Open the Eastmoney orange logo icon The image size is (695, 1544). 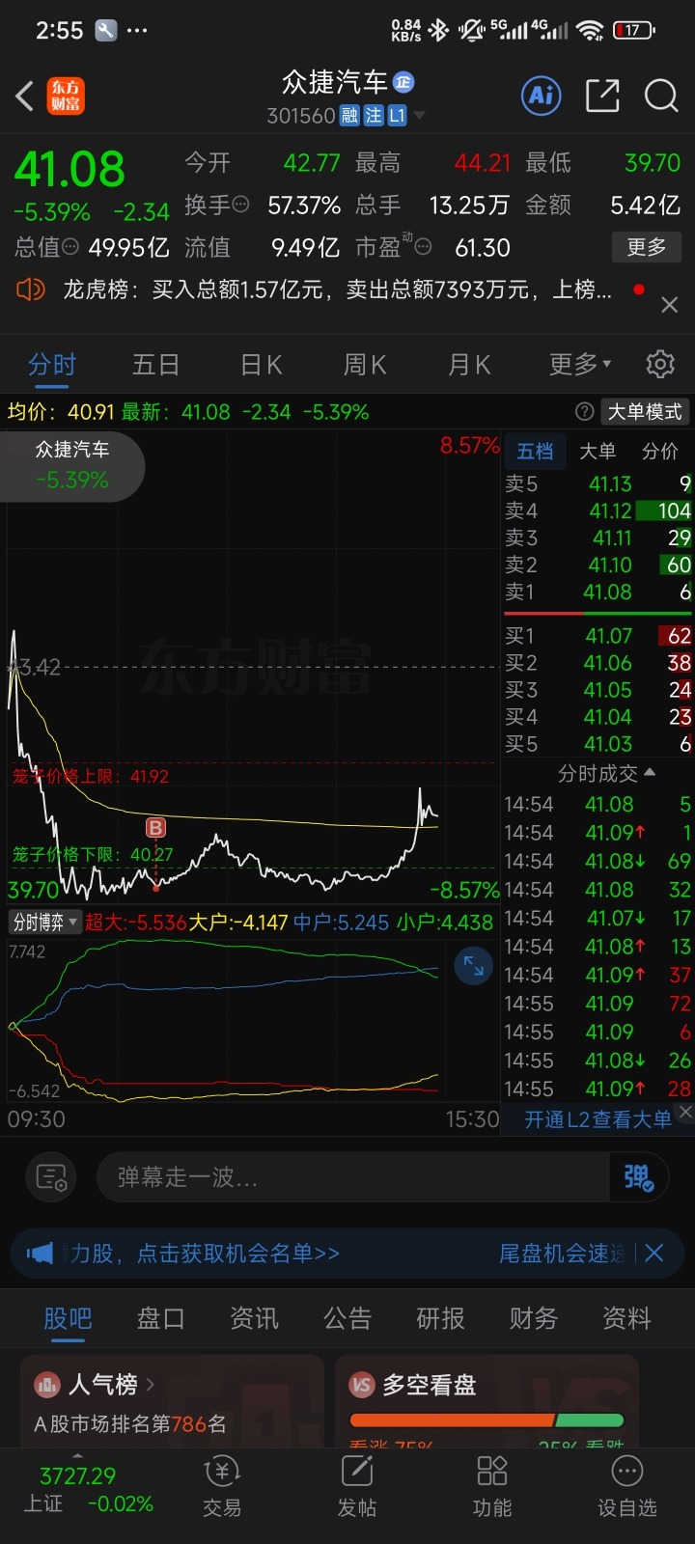66,96
